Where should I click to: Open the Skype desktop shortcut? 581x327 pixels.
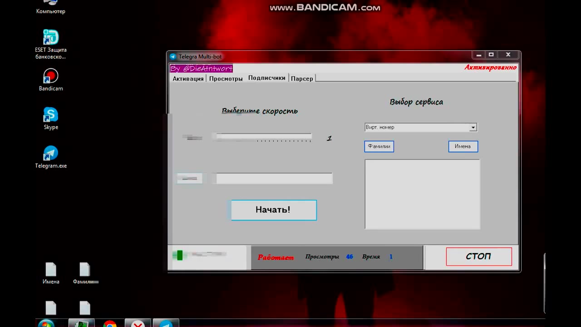click(x=50, y=115)
